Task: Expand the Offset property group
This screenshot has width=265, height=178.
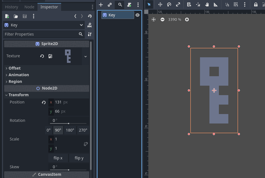Action: [x=47, y=68]
